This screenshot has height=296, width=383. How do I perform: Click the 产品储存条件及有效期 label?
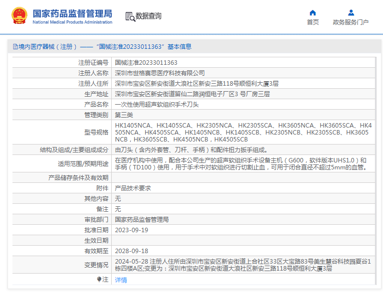(78, 177)
